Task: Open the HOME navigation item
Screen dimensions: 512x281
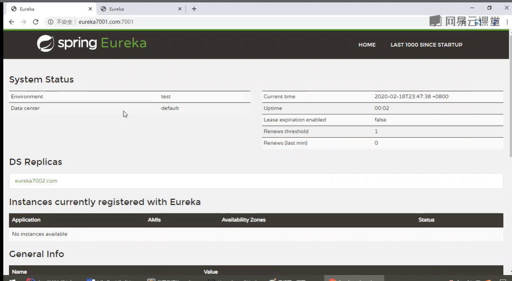Action: coord(367,44)
